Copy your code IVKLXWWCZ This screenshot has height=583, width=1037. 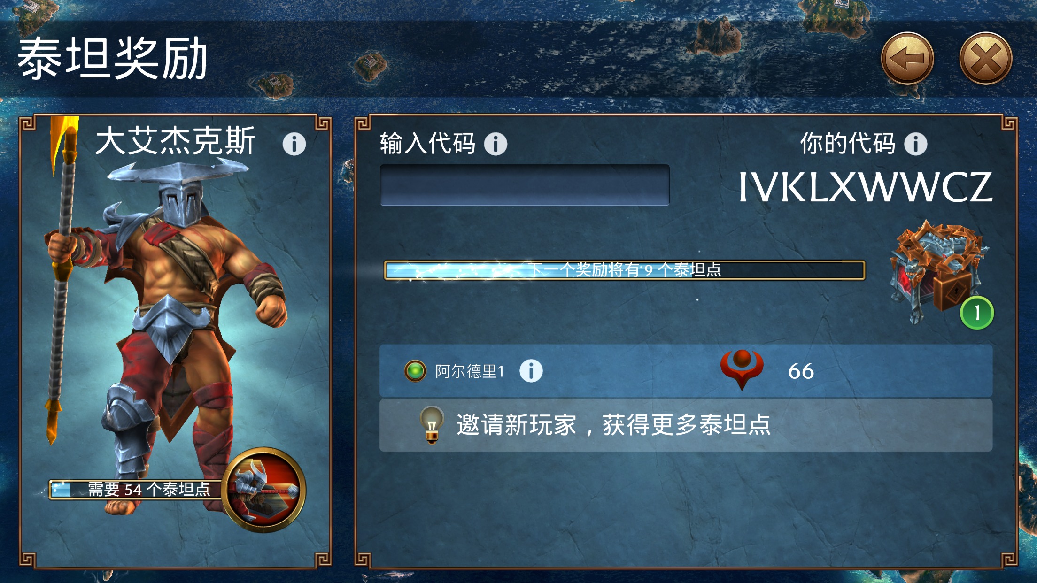click(x=865, y=187)
